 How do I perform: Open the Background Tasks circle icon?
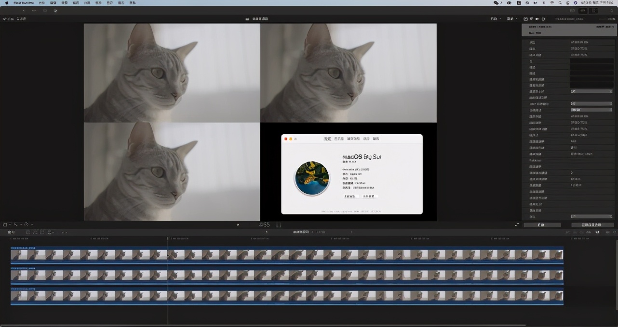click(x=45, y=10)
